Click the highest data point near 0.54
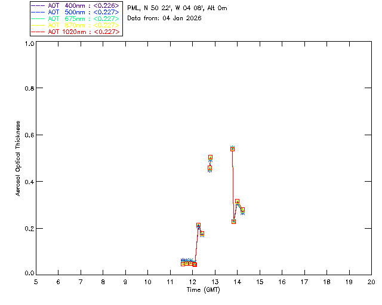The image size is (382, 305). coord(232,149)
